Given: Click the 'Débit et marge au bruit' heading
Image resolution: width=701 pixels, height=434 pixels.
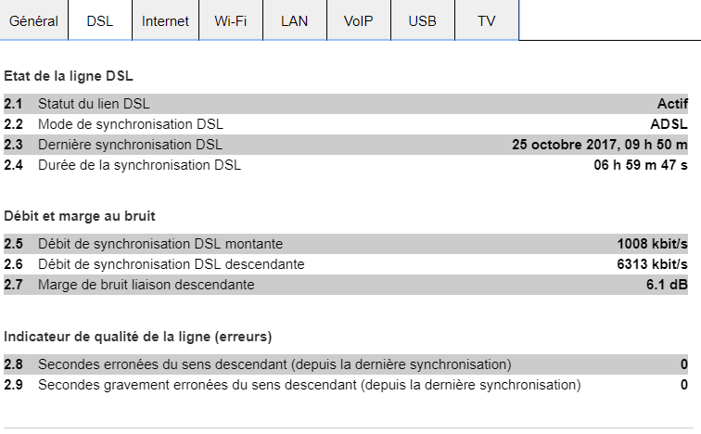Looking at the screenshot, I should pos(80,216).
